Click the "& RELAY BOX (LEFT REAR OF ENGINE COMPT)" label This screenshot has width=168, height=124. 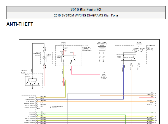tap(87, 49)
